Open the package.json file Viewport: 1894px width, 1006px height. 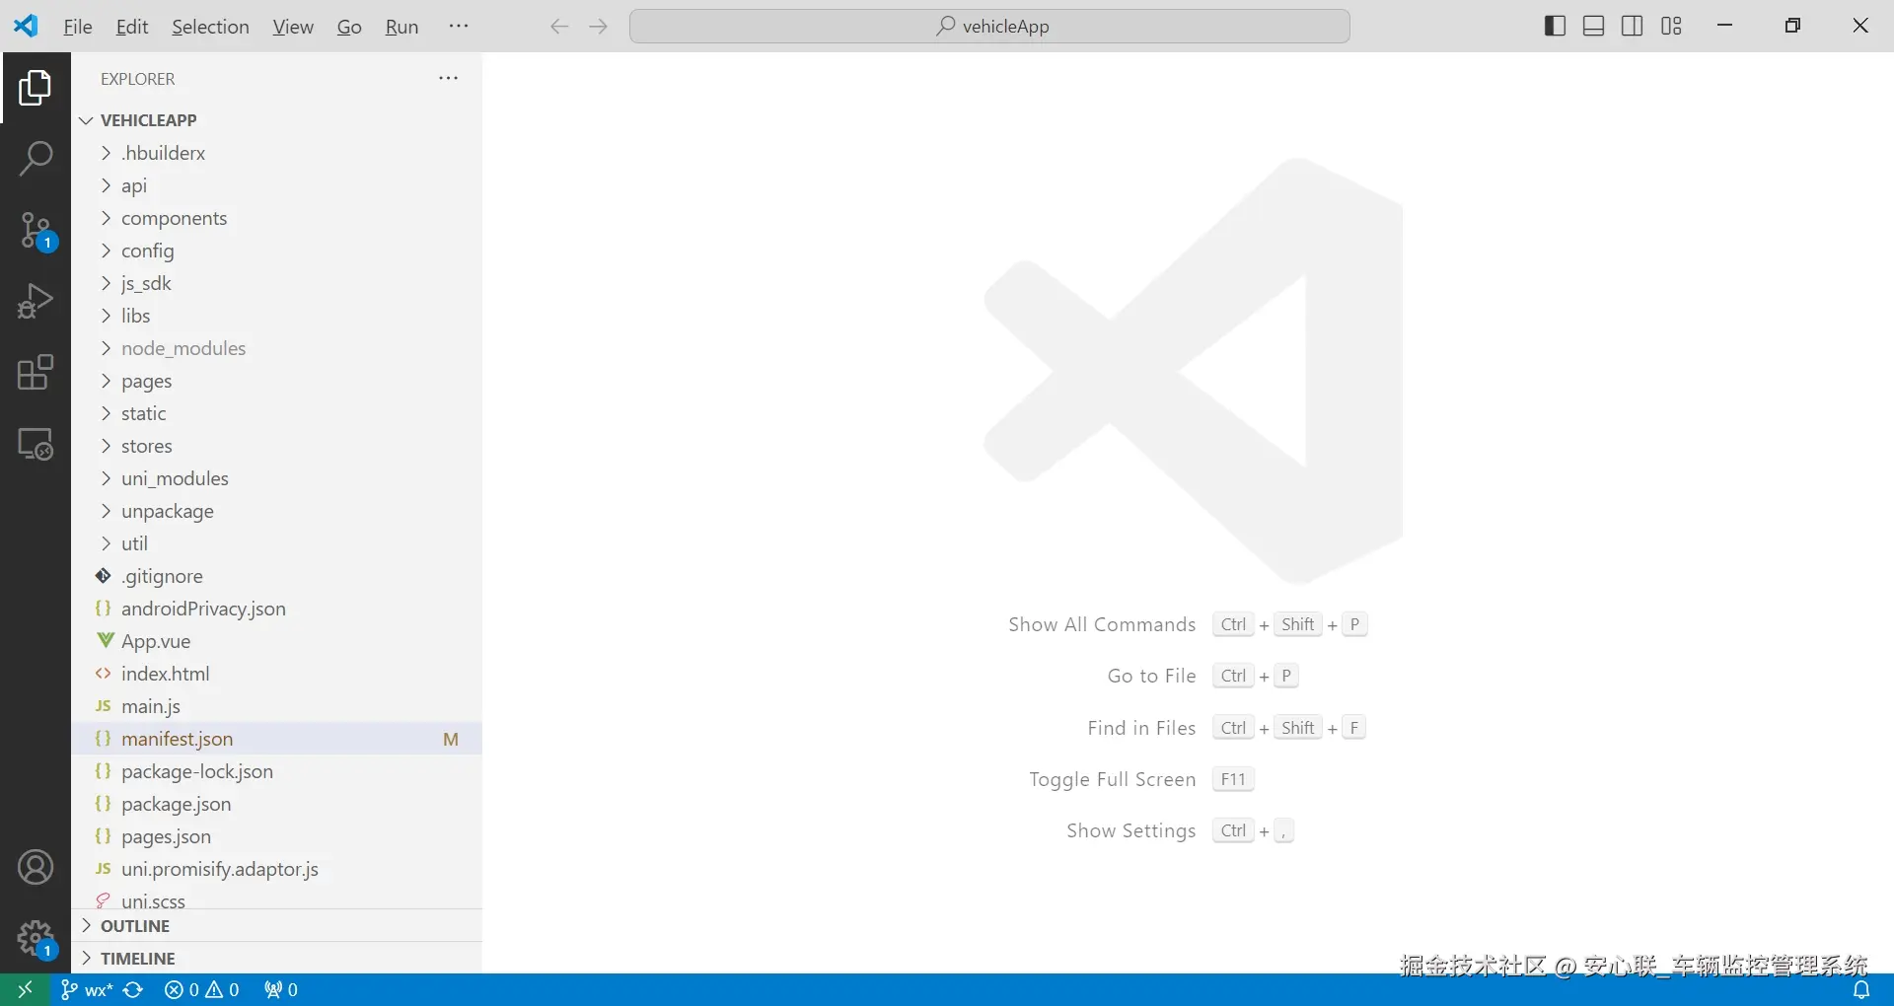pos(276,804)
